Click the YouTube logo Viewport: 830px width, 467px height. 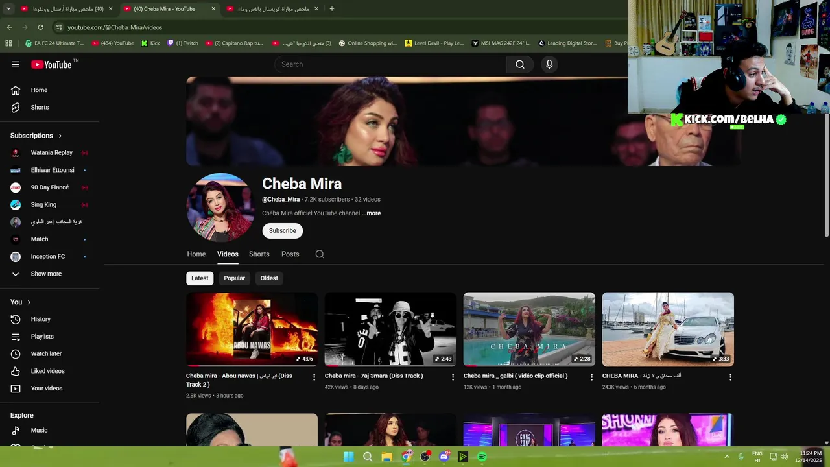tap(51, 64)
